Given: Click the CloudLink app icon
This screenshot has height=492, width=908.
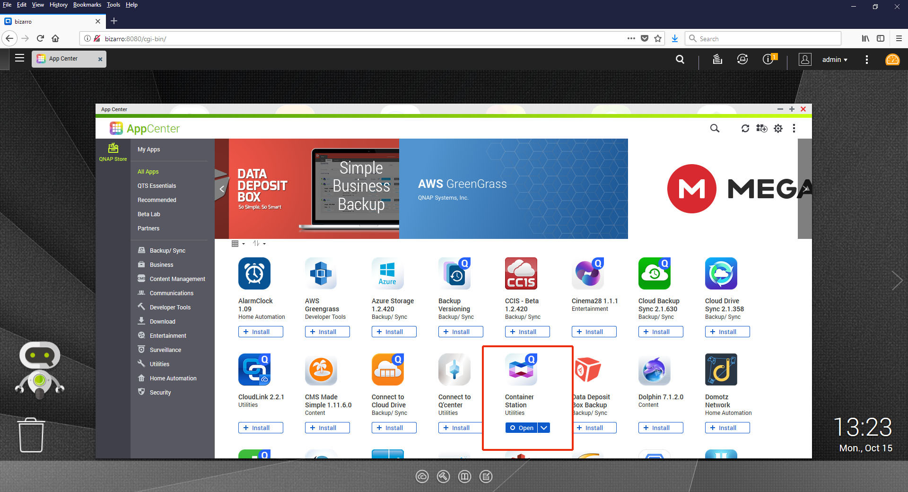Looking at the screenshot, I should pos(254,369).
